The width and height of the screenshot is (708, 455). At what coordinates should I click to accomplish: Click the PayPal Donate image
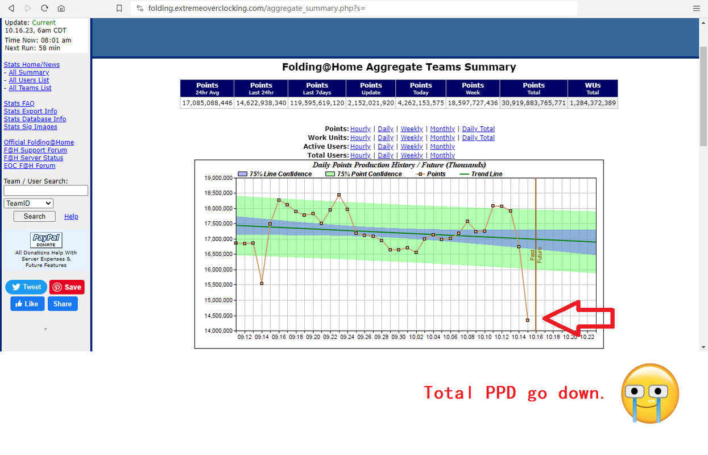click(46, 240)
